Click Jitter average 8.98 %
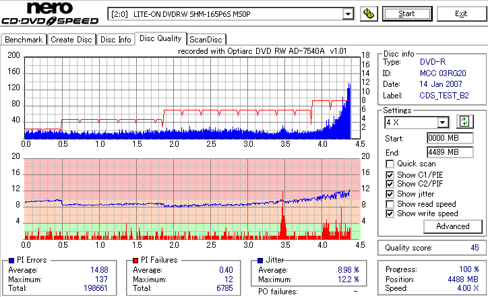This screenshot has width=488, height=297. 348,270
